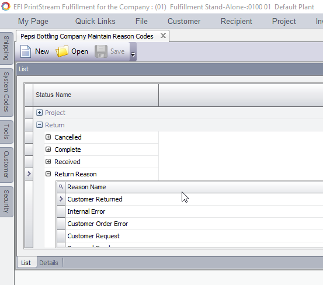The height and width of the screenshot is (285, 323).
Task: Click the New document icon
Action: (26, 51)
